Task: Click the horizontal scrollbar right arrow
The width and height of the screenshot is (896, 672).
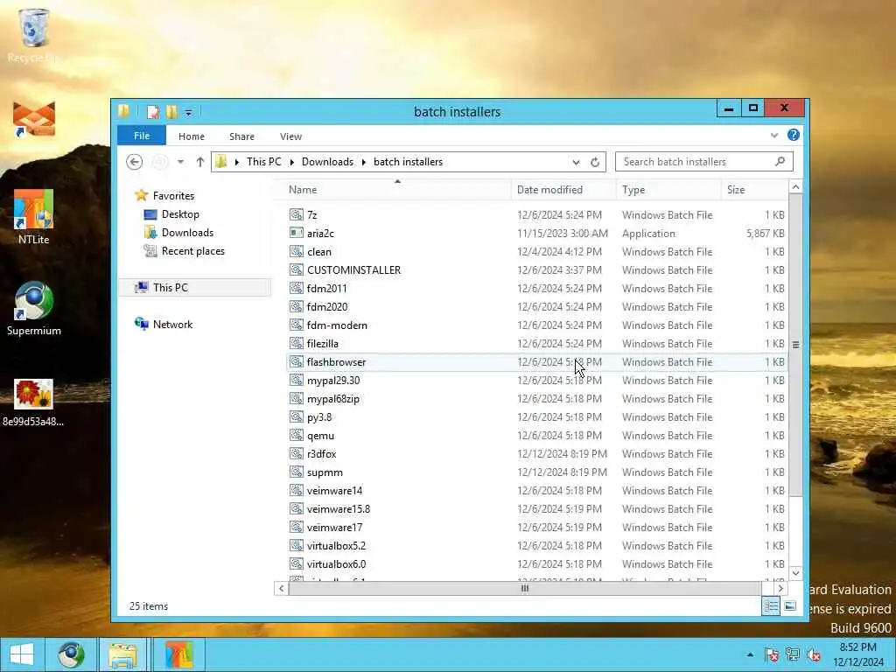Action: tap(780, 588)
